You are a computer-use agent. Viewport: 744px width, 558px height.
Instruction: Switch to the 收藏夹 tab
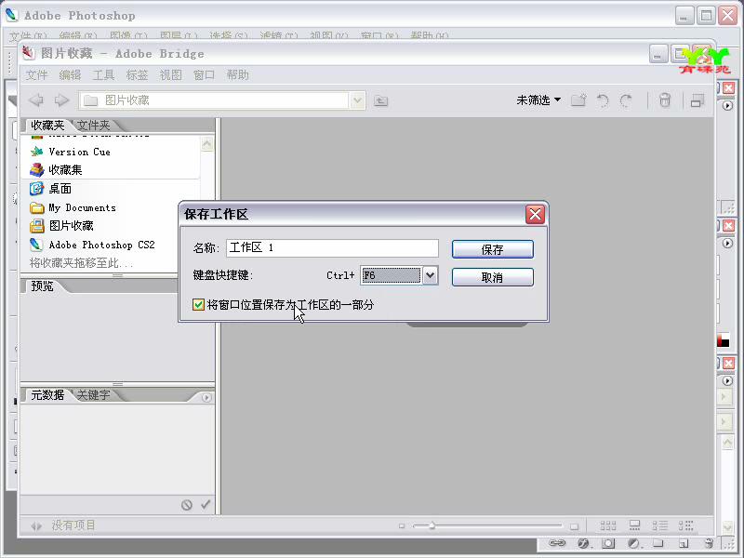[x=47, y=126]
